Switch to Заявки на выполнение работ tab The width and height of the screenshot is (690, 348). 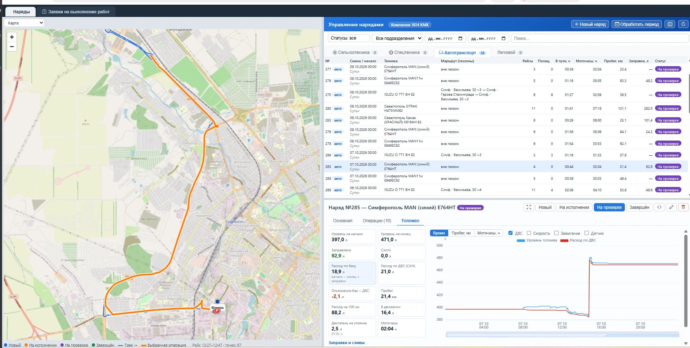76,12
